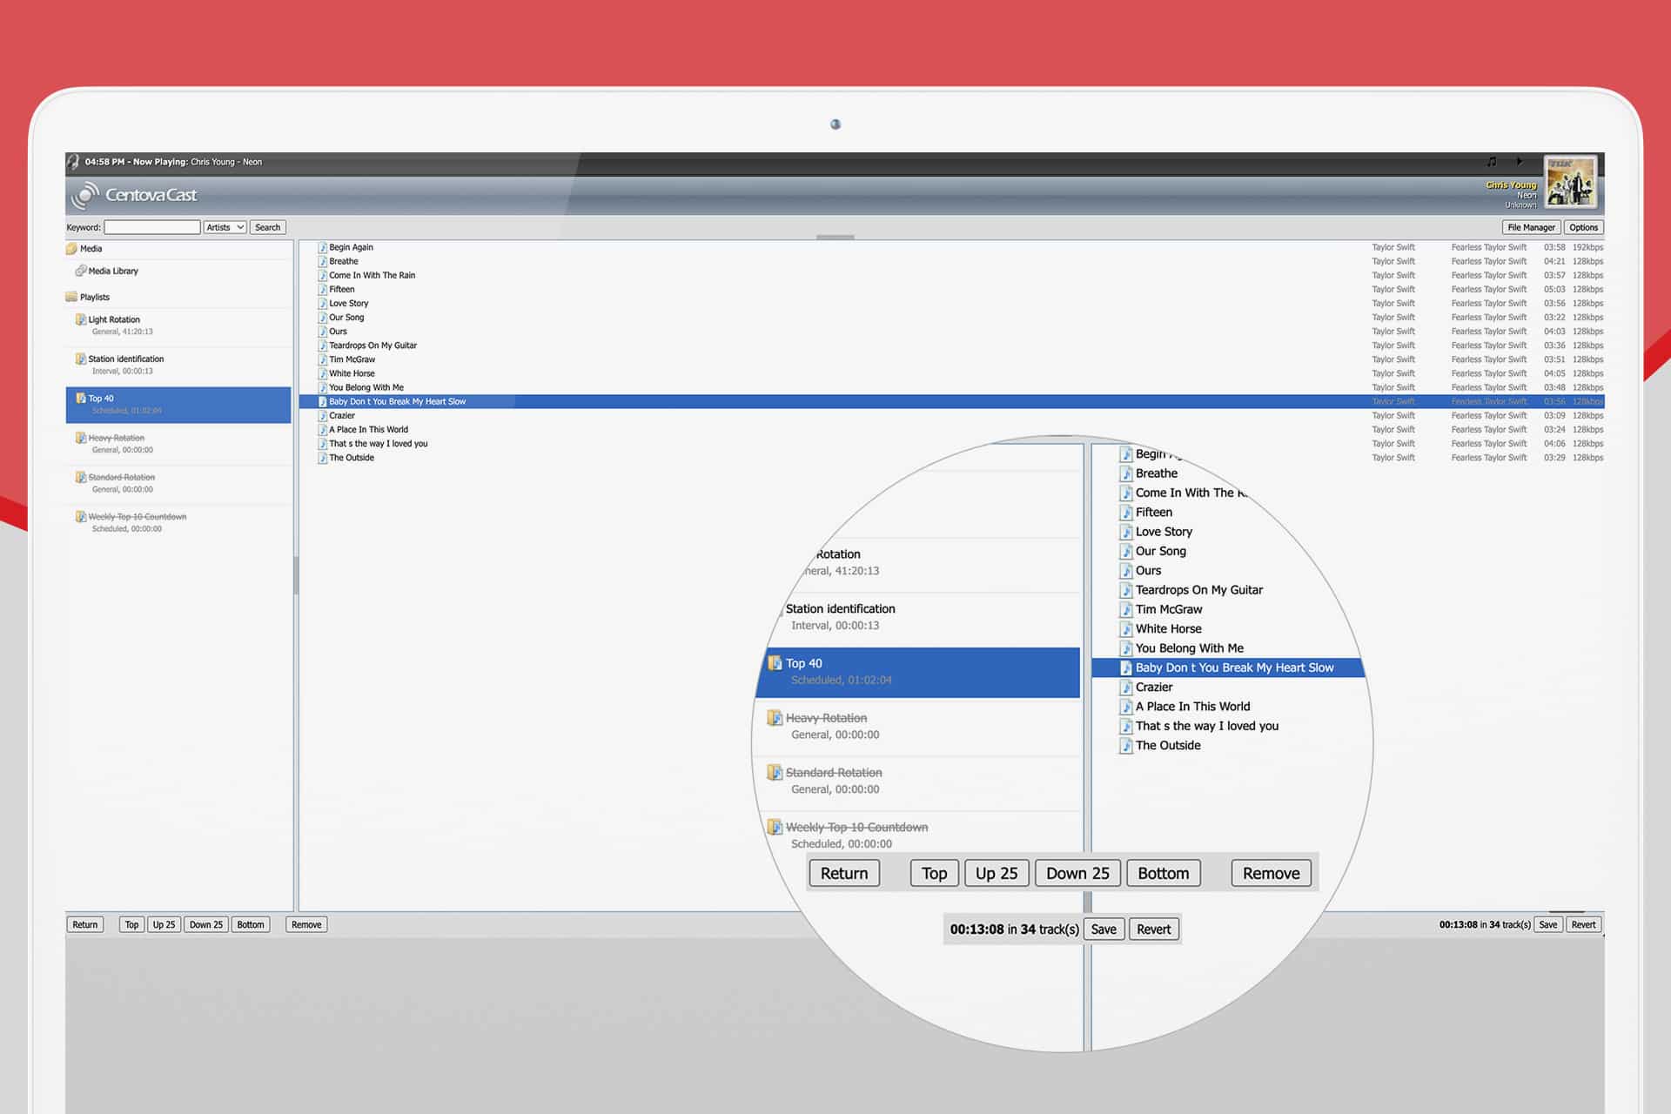Screen dimensions: 1671x1114
Task: Click the track icon beside Breathe
Action: (x=323, y=261)
